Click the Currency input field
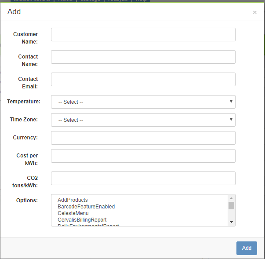This screenshot has width=265, height=259. pos(143,138)
